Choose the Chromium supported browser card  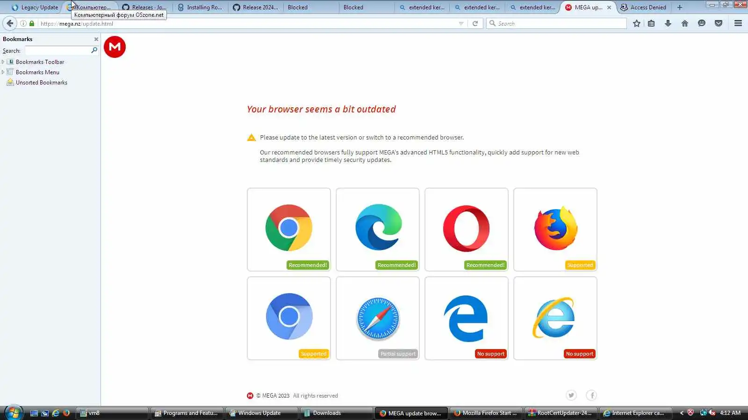point(289,318)
